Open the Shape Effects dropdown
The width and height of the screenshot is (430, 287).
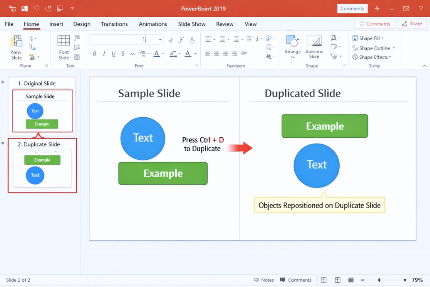[x=373, y=57]
